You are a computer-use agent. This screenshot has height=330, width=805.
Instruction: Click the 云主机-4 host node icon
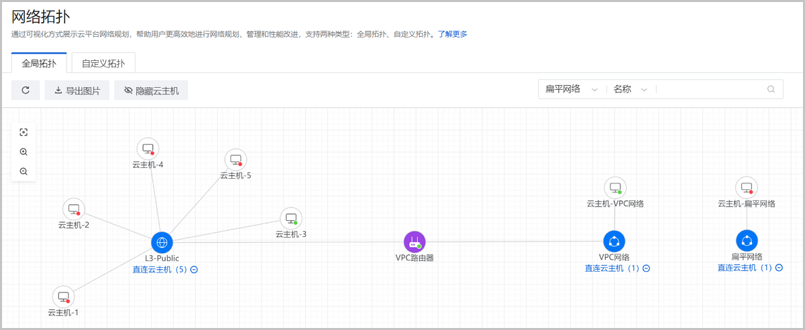148,149
